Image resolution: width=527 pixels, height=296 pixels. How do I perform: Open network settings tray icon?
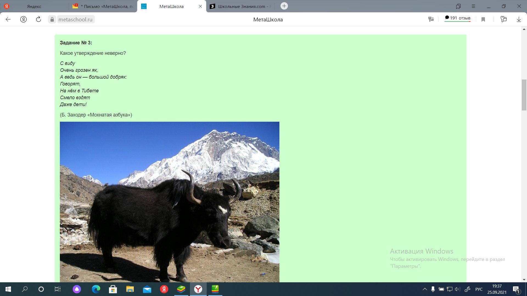click(449, 289)
